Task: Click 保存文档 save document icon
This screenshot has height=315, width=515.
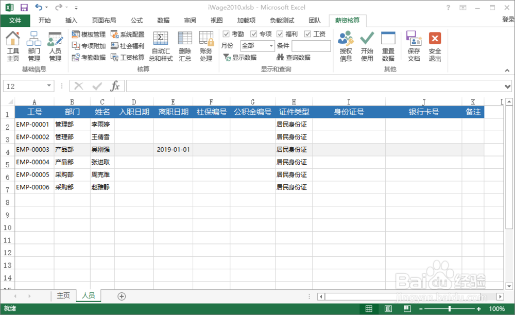Action: pos(414,46)
